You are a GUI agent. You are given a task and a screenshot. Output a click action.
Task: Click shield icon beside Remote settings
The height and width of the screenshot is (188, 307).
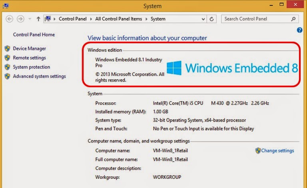8,58
